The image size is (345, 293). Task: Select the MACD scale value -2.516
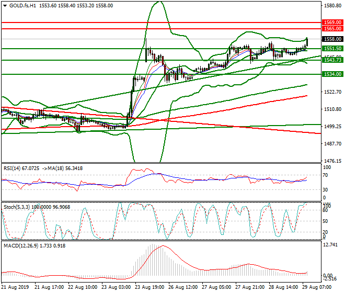(x=330, y=279)
